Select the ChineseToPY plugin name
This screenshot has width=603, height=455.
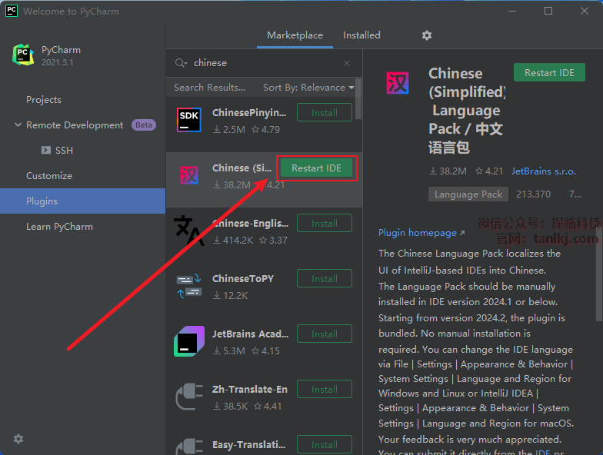(243, 278)
